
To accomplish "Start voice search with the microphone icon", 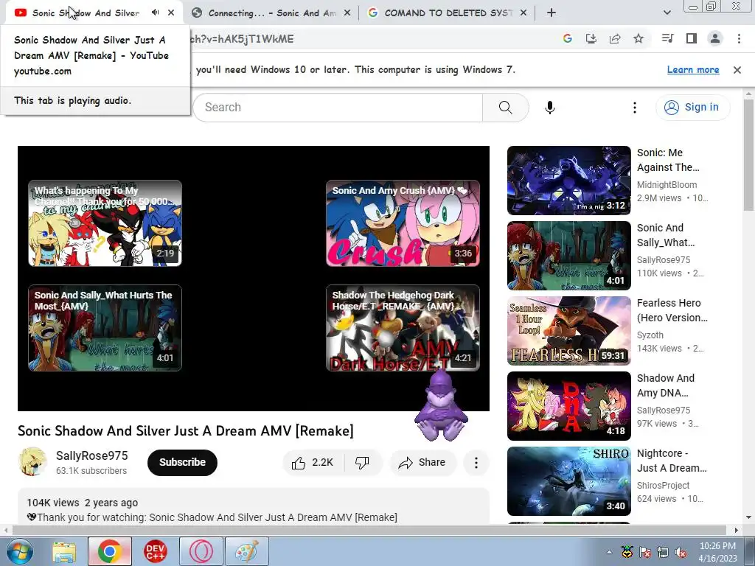I will tap(550, 108).
